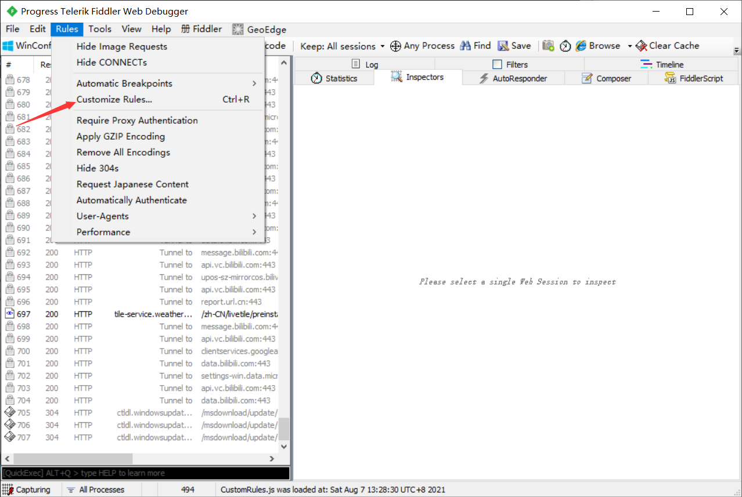Click the Browse Internet Explorer icon
The width and height of the screenshot is (742, 497).
coord(581,46)
